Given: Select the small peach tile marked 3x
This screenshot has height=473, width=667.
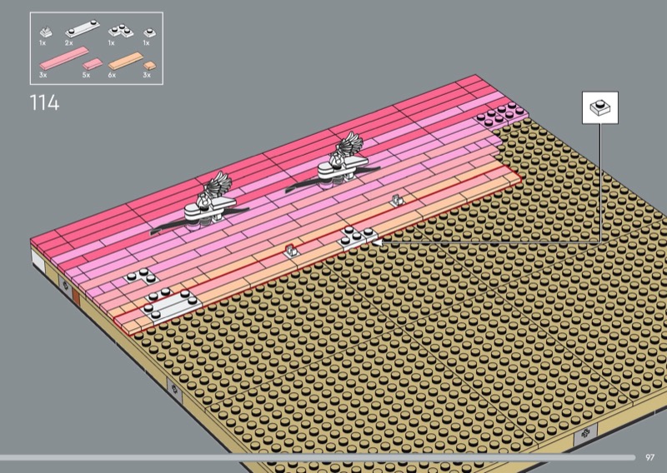Looking at the screenshot, I should point(148,65).
